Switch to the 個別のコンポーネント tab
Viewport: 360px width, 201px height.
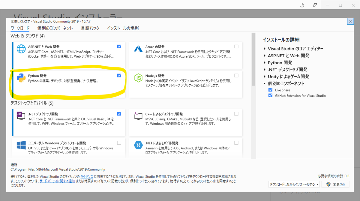(x=55, y=28)
